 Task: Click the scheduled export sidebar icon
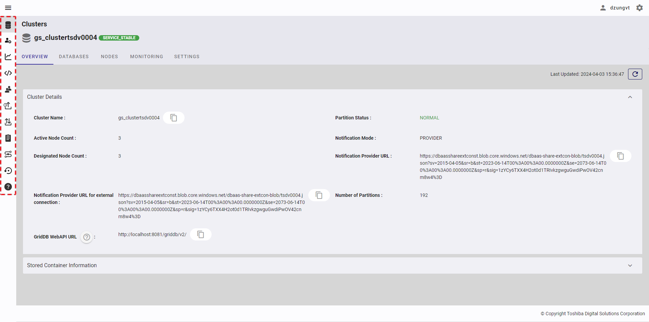[x=8, y=106]
